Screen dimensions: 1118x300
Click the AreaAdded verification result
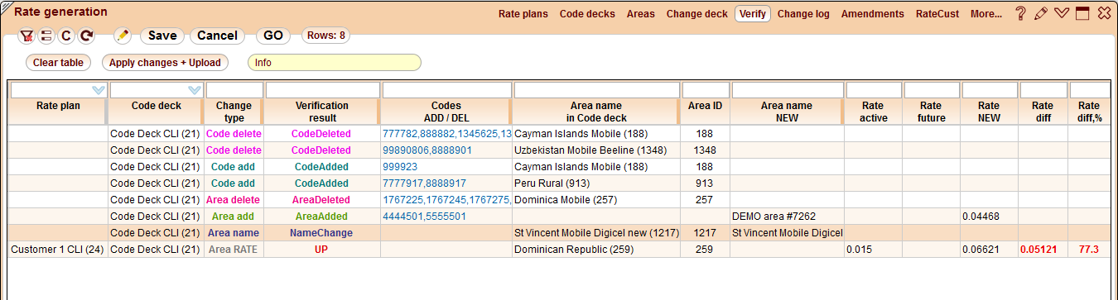pos(321,216)
